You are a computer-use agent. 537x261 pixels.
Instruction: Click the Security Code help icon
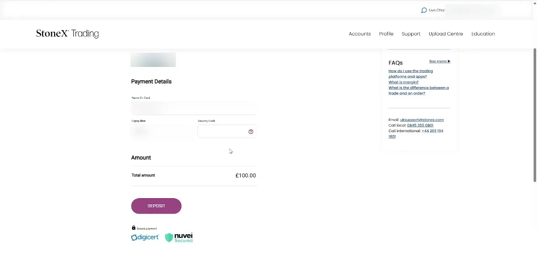point(251,132)
